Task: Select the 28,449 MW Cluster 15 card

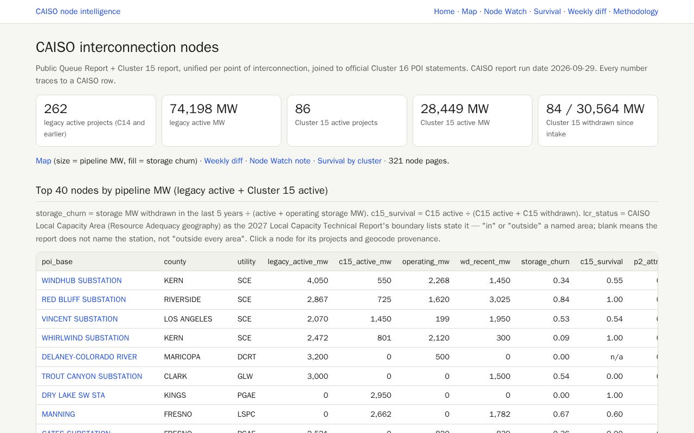Action: pos(472,121)
